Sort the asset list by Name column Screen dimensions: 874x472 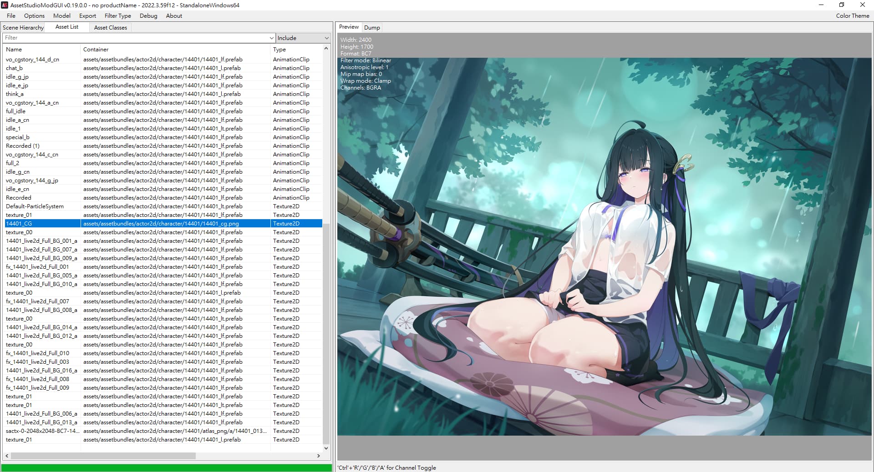coord(41,49)
